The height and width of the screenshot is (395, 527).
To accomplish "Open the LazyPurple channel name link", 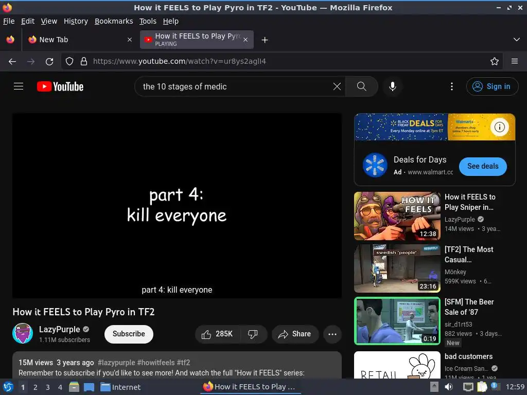I will 60,329.
